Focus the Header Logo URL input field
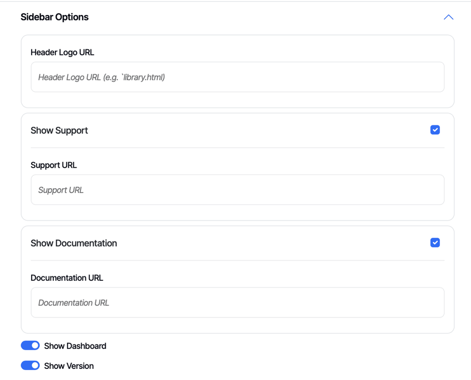This screenshot has width=471, height=380. pyautogui.click(x=237, y=77)
